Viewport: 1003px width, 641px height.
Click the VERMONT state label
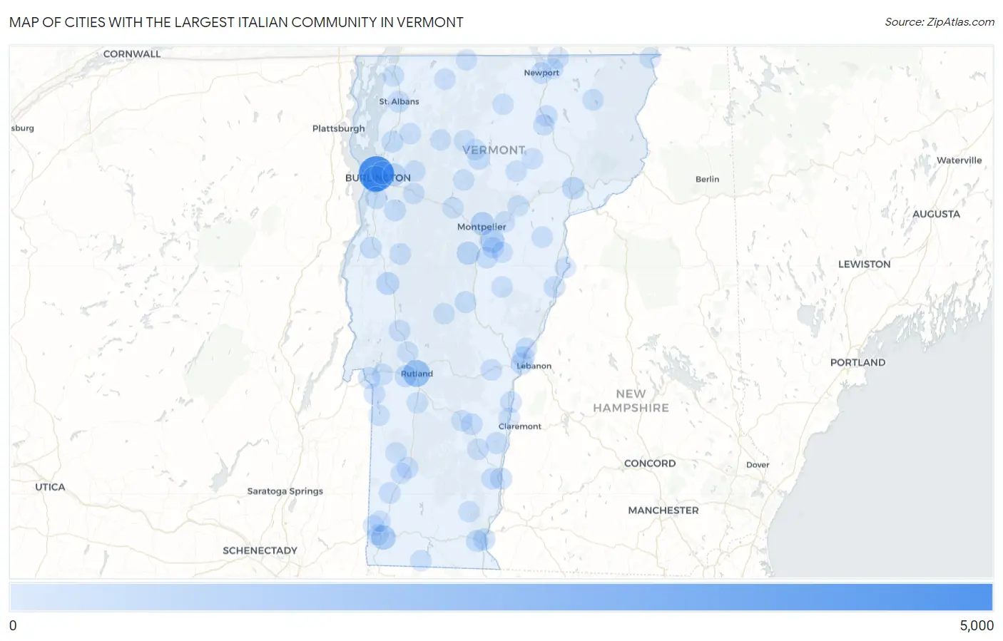coord(494,150)
